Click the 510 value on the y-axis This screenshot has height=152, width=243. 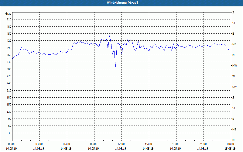[9, 19]
